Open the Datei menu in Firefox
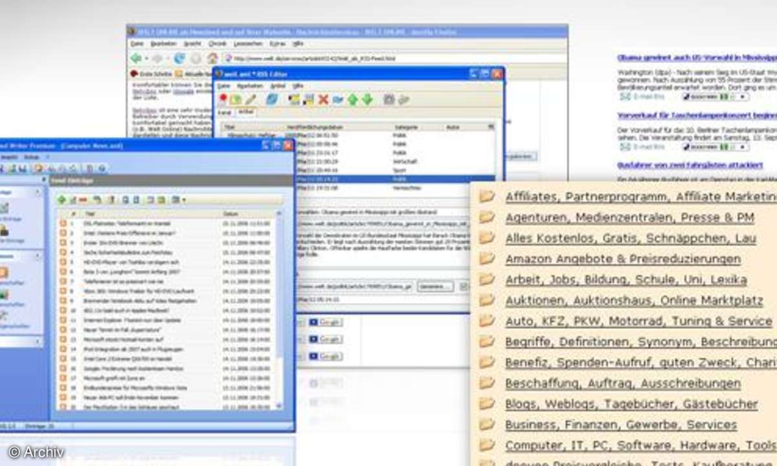Screen dimensions: 777x466 click(x=137, y=43)
